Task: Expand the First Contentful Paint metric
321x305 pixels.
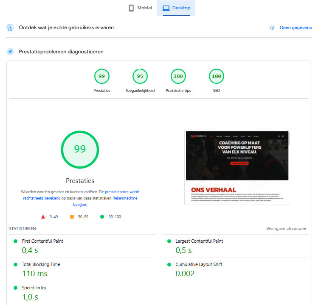Action: (42, 241)
